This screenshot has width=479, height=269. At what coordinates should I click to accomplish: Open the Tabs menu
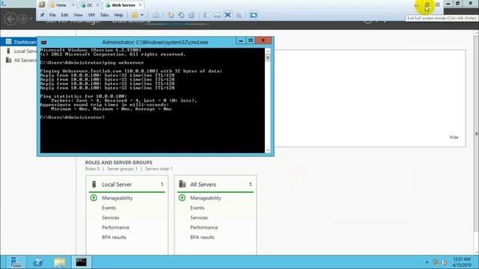click(x=104, y=15)
